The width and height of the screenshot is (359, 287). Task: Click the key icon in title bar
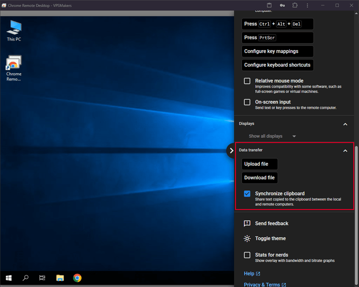pyautogui.click(x=282, y=5)
